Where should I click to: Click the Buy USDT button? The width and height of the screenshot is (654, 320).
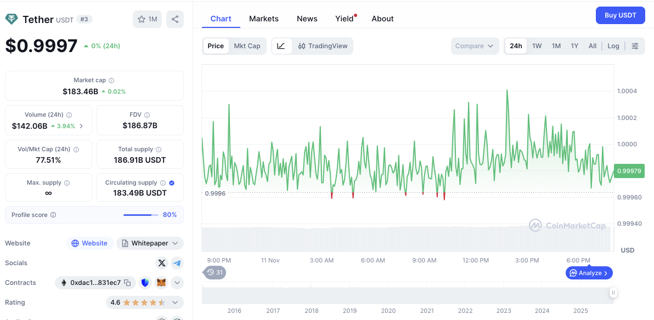[620, 15]
